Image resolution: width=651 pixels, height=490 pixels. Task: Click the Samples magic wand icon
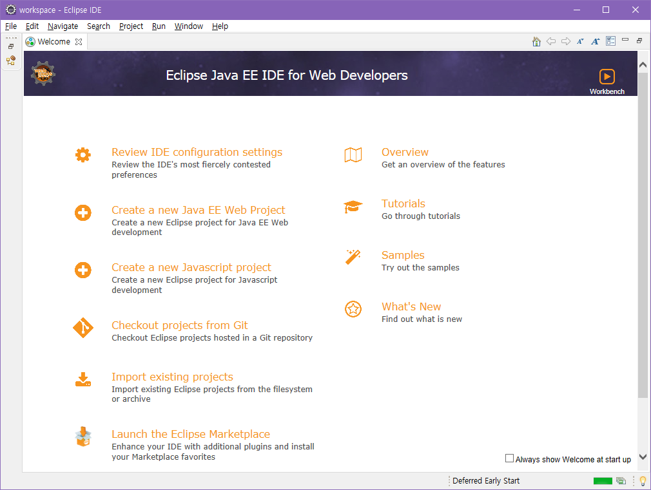pyautogui.click(x=353, y=257)
